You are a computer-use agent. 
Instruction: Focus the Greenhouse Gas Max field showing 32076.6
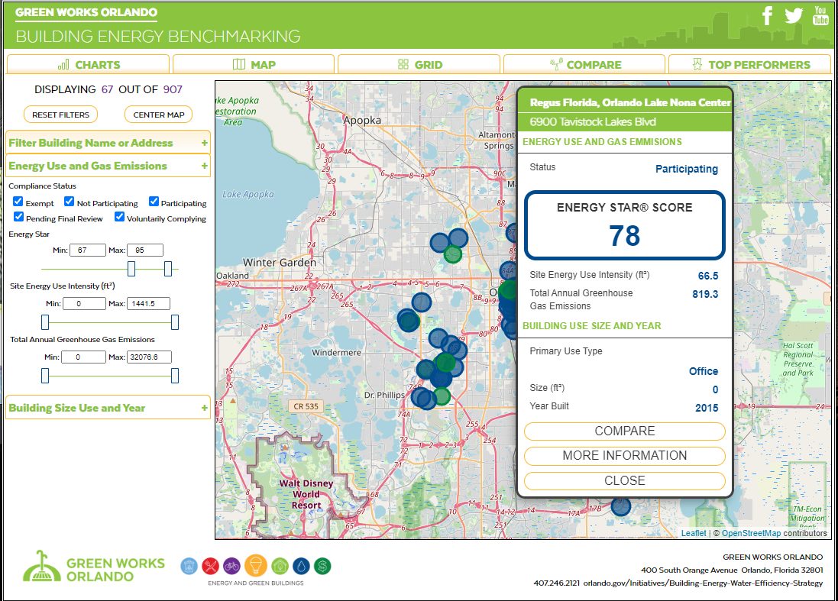149,357
